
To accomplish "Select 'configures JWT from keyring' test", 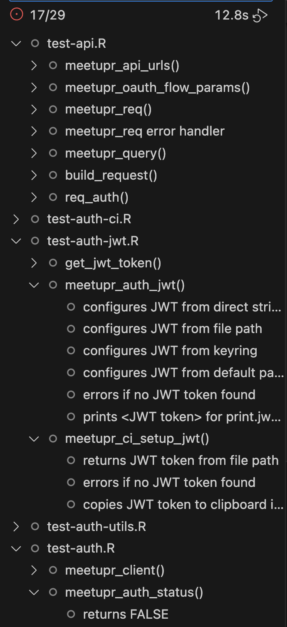I will [x=170, y=351].
